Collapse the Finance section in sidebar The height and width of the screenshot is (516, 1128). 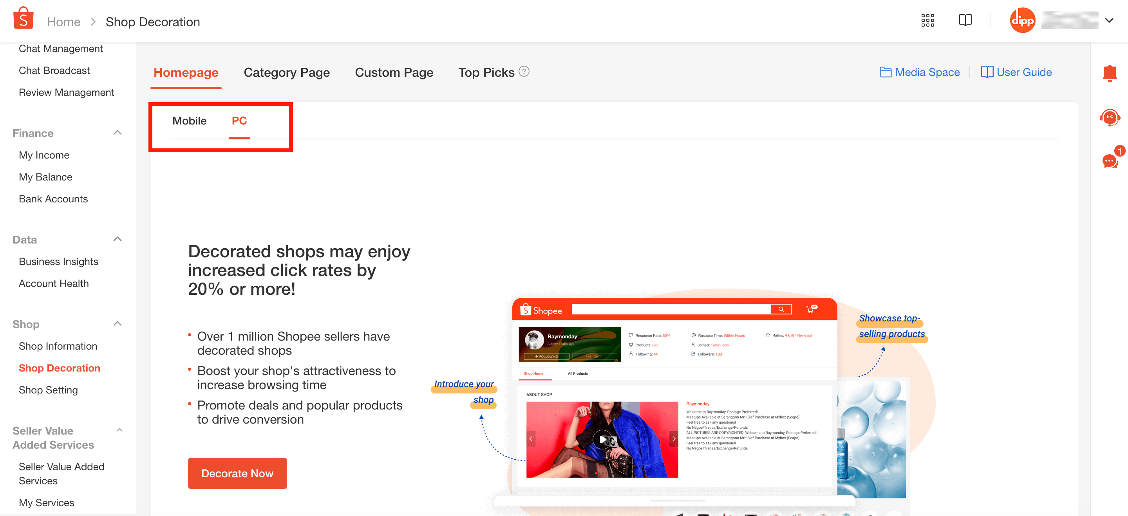[117, 132]
